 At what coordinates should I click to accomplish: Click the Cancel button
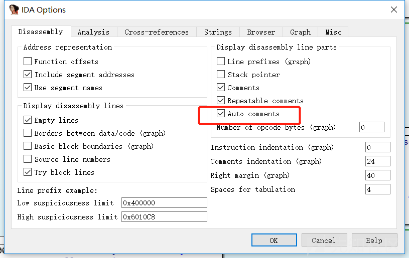pos(323,240)
